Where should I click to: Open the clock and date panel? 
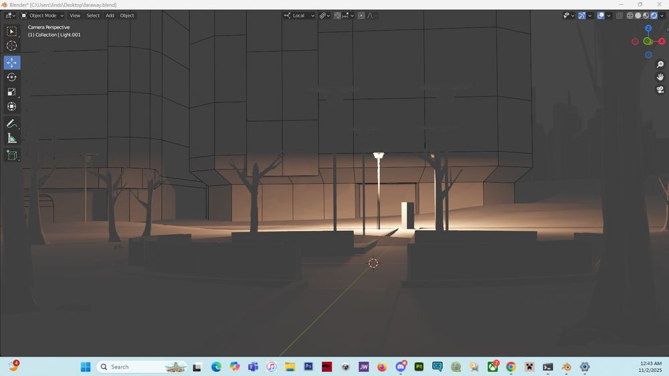[650, 367]
